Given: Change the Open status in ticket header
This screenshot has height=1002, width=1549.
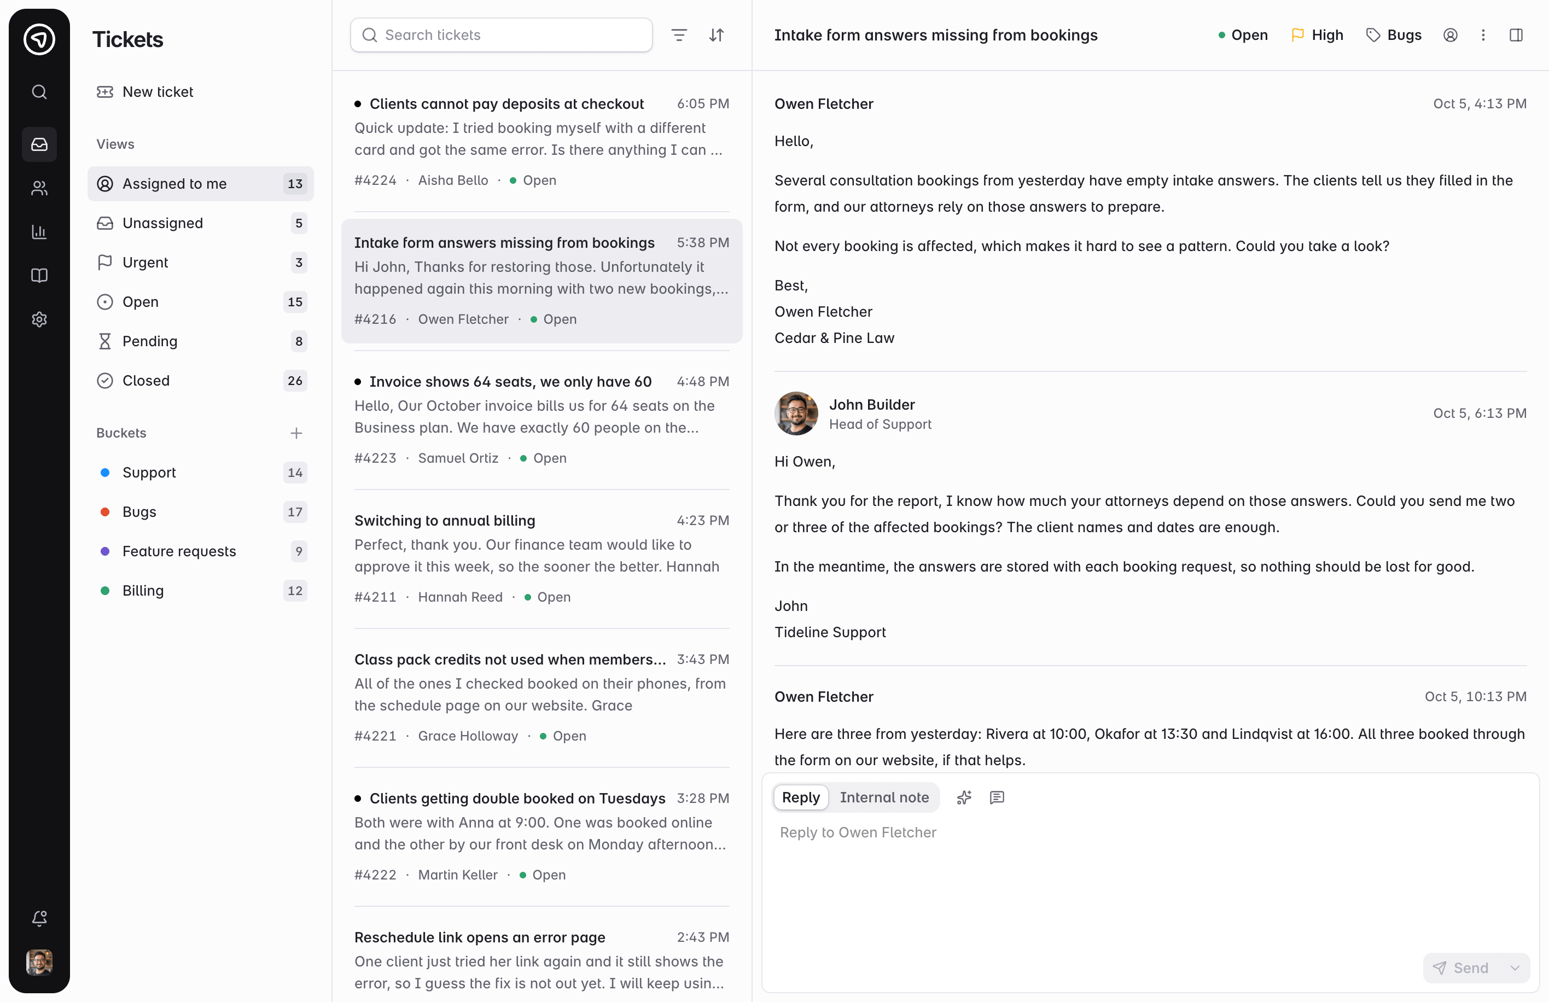Looking at the screenshot, I should [x=1243, y=35].
